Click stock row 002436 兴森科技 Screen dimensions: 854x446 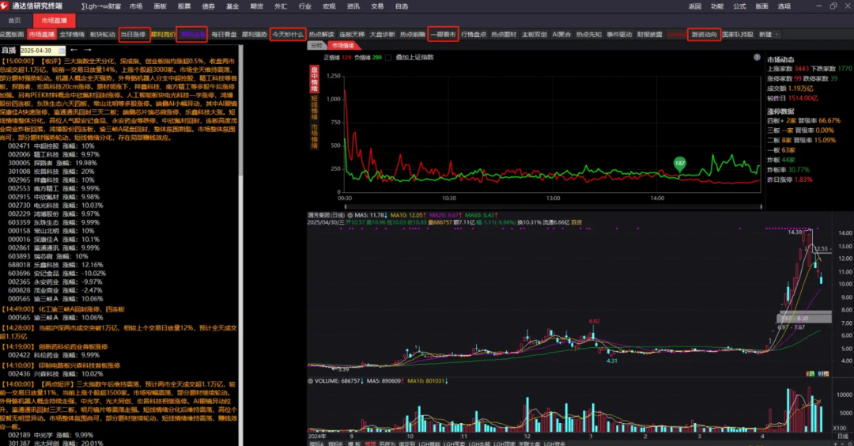pyautogui.click(x=55, y=374)
